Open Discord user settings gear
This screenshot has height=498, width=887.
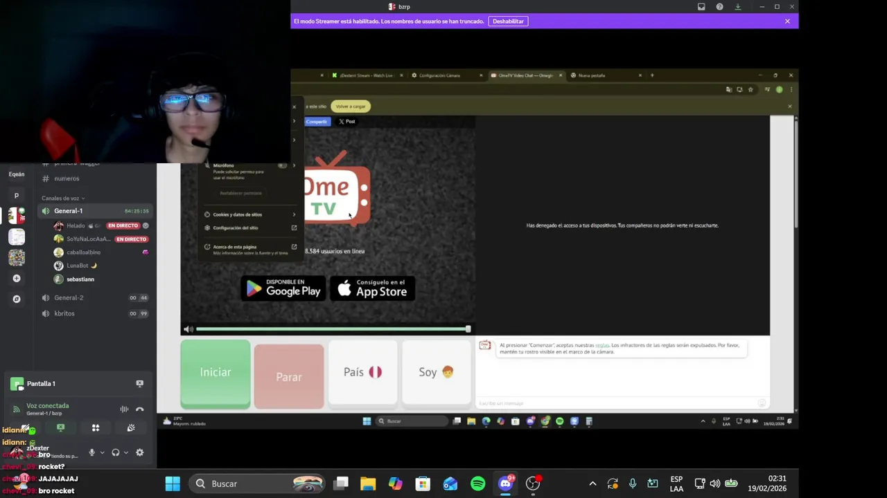pos(139,452)
